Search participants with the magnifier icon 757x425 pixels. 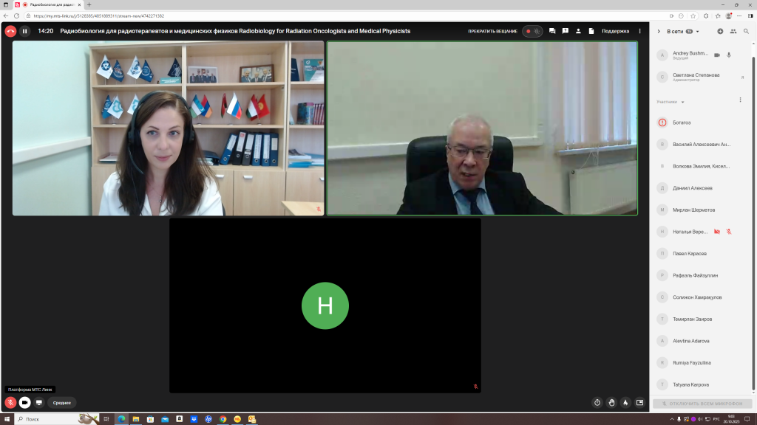coord(747,31)
